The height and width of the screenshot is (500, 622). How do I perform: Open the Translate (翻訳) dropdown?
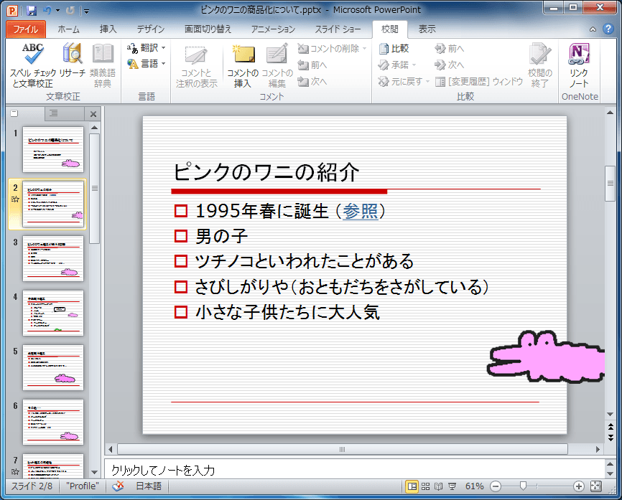tap(146, 48)
